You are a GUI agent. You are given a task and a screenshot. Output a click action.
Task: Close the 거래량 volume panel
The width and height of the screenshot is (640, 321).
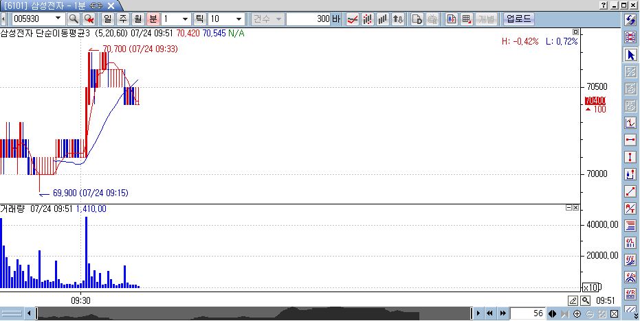pos(576,207)
